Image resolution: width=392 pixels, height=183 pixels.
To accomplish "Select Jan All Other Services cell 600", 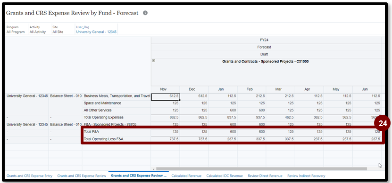I will 223,110.
